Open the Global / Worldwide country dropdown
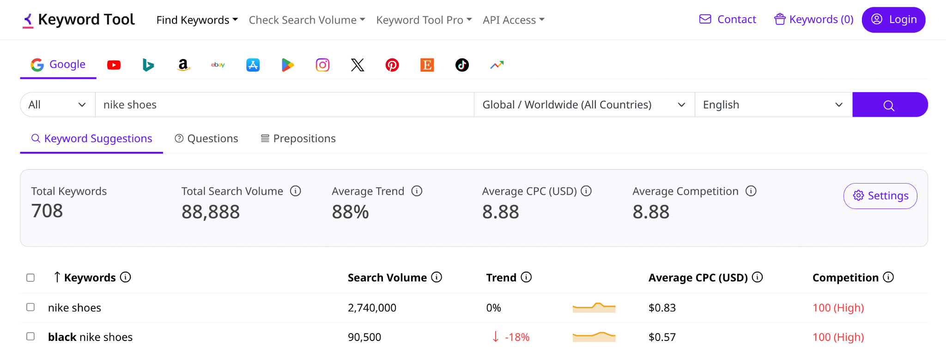This screenshot has height=352, width=946. click(584, 105)
